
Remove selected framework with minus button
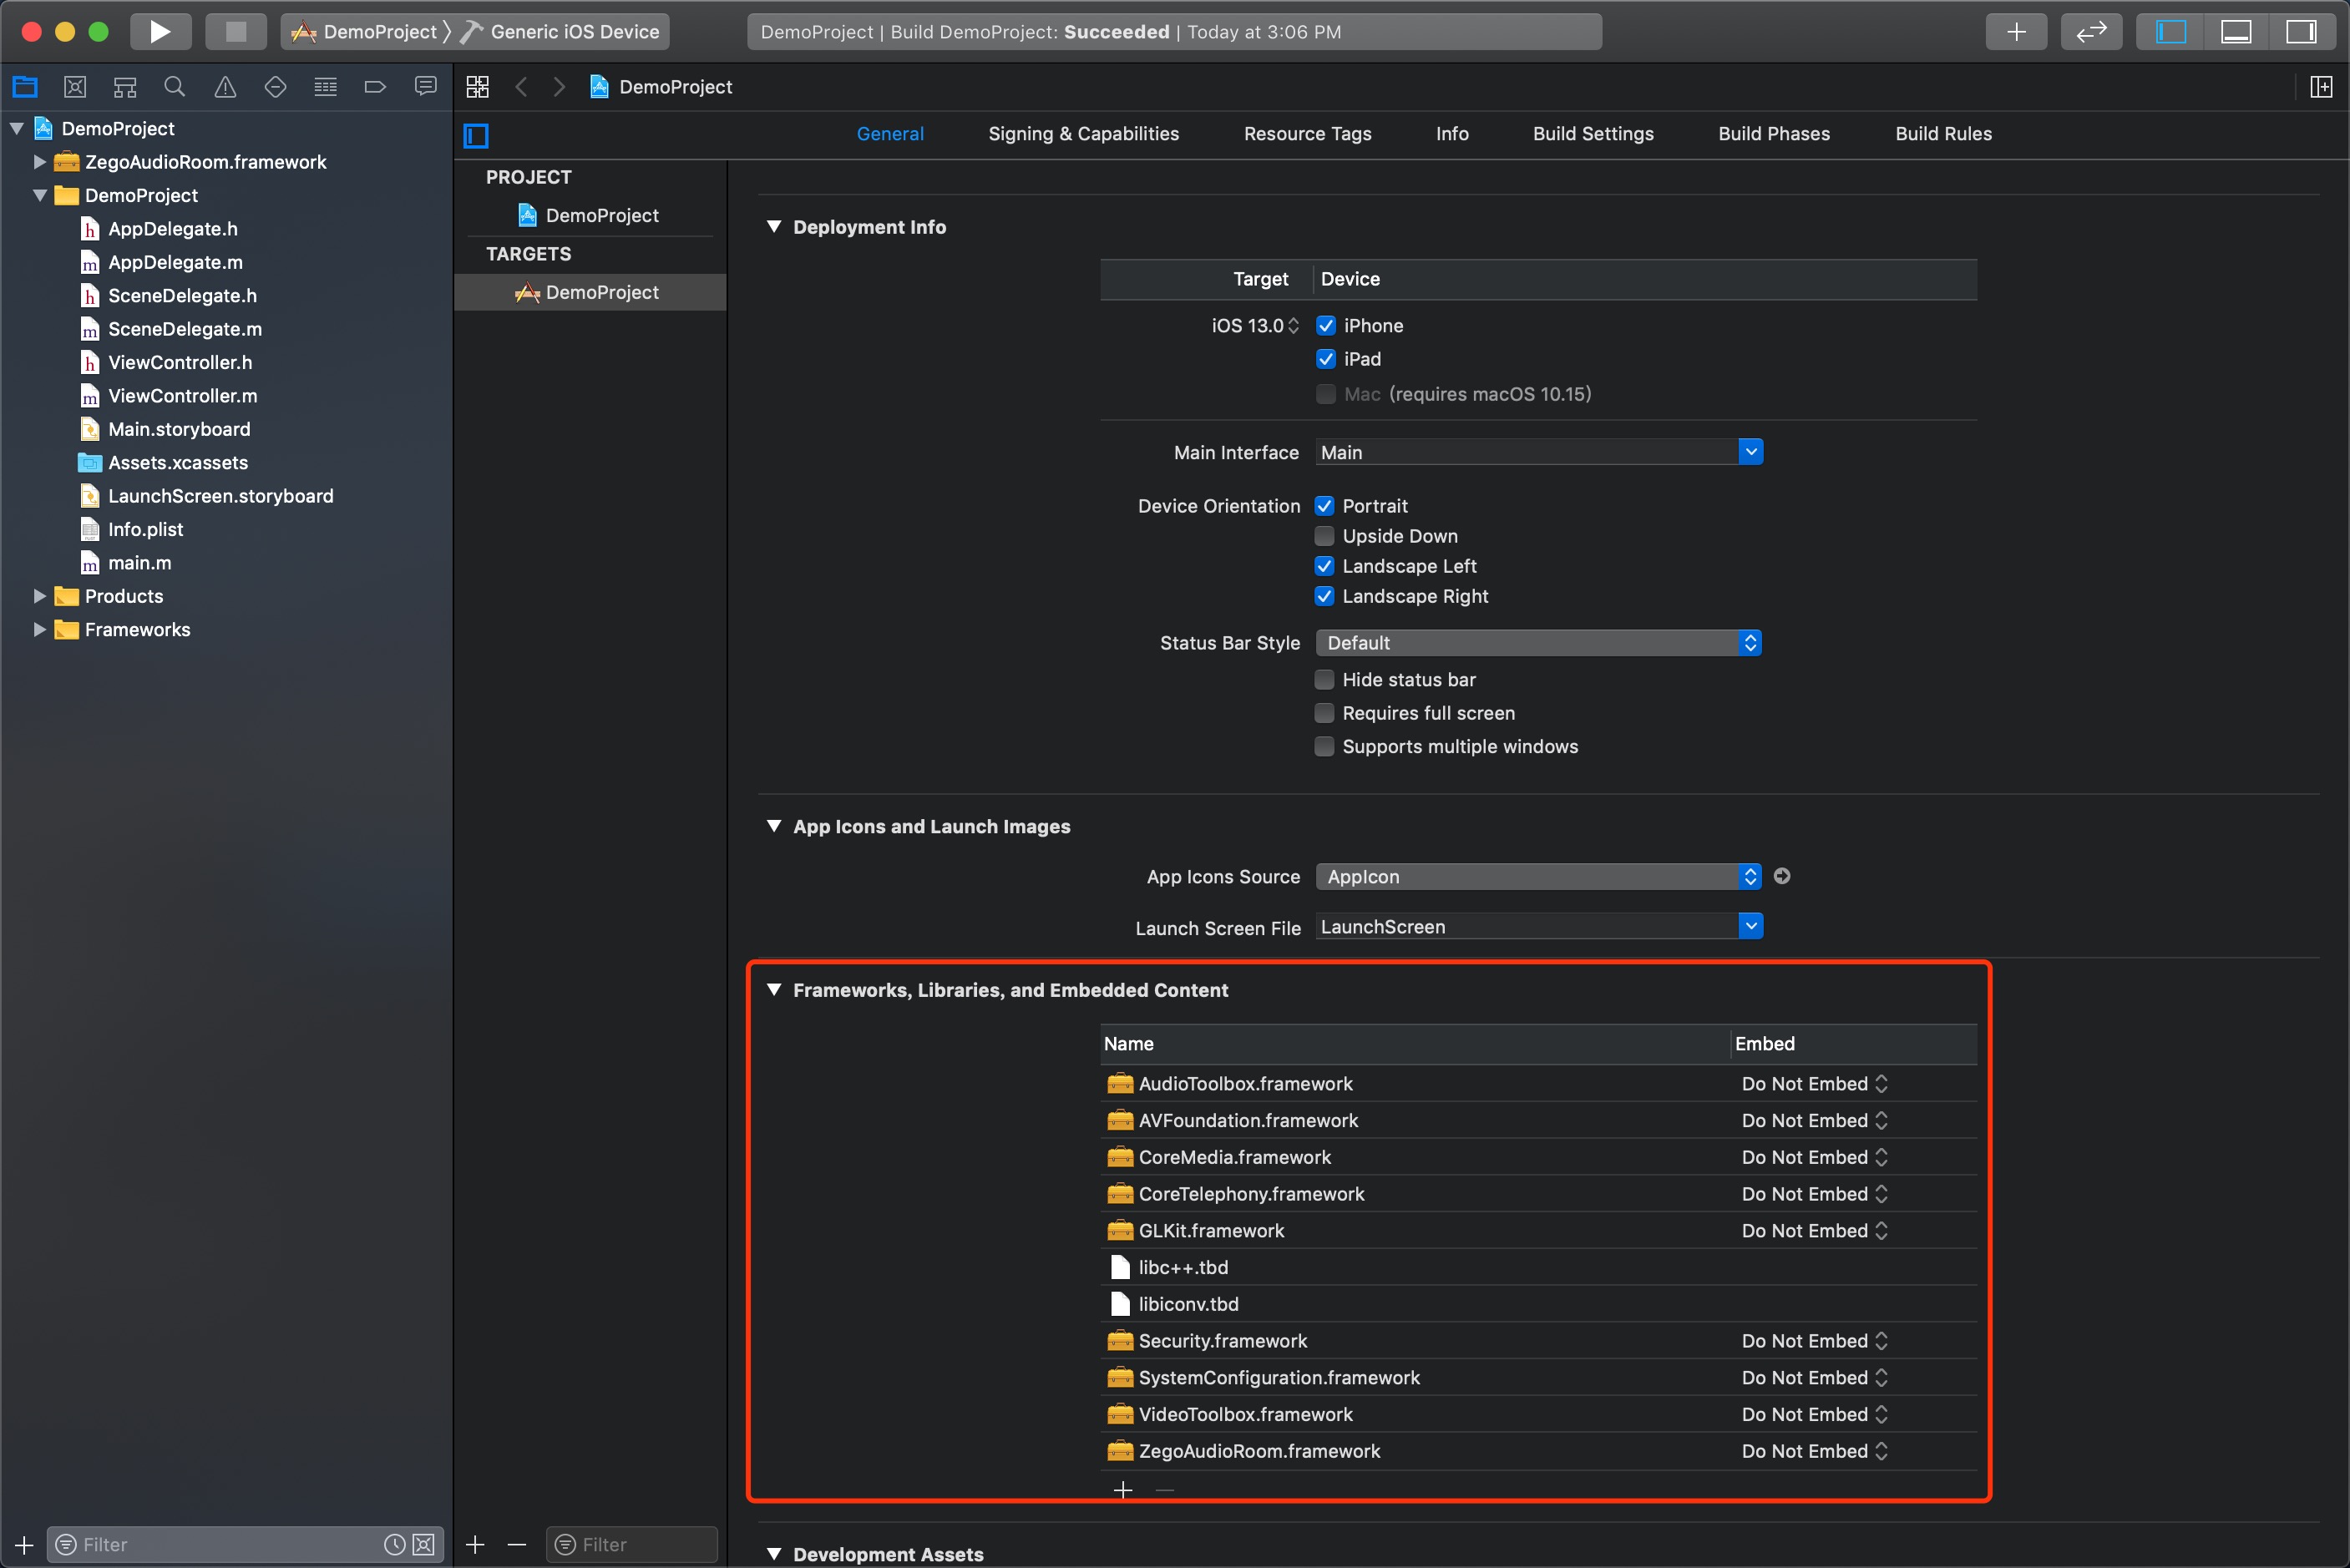pyautogui.click(x=1164, y=1489)
